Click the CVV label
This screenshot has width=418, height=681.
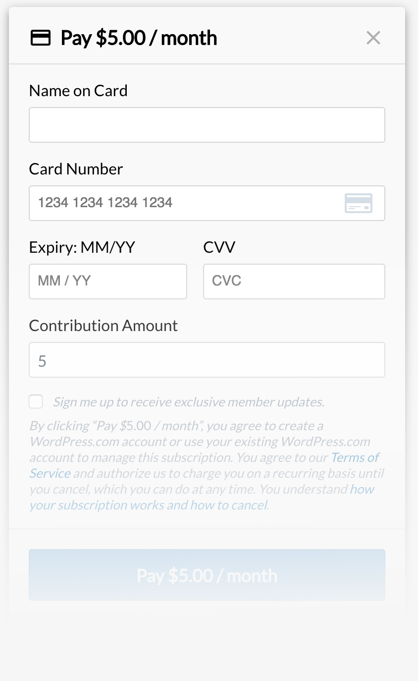pos(219,247)
